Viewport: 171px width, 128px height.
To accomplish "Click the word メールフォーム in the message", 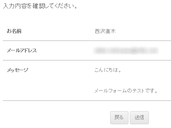I will tap(110, 91).
